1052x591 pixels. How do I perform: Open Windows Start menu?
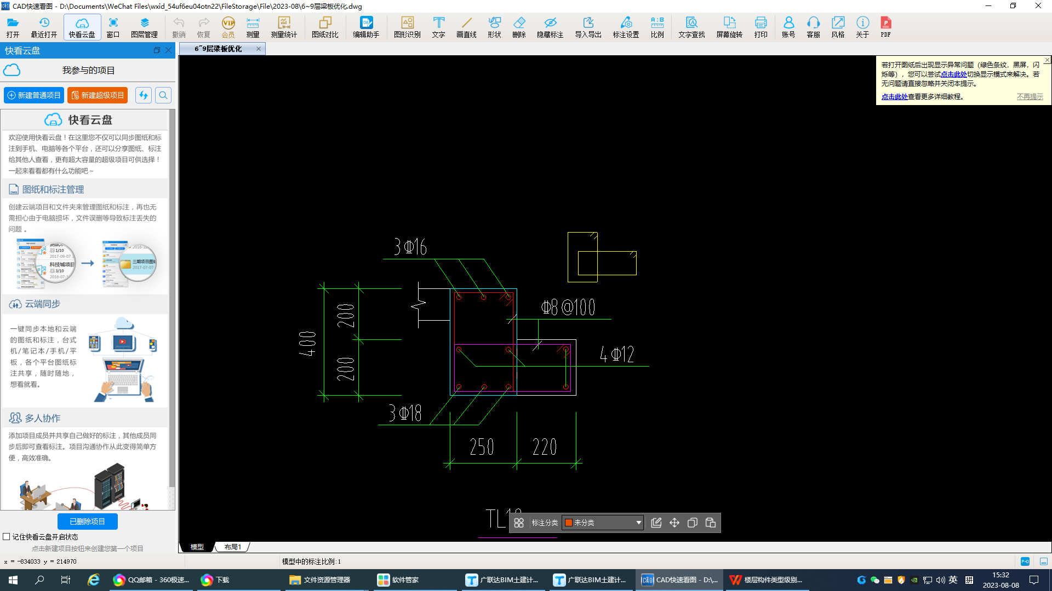pos(13,580)
